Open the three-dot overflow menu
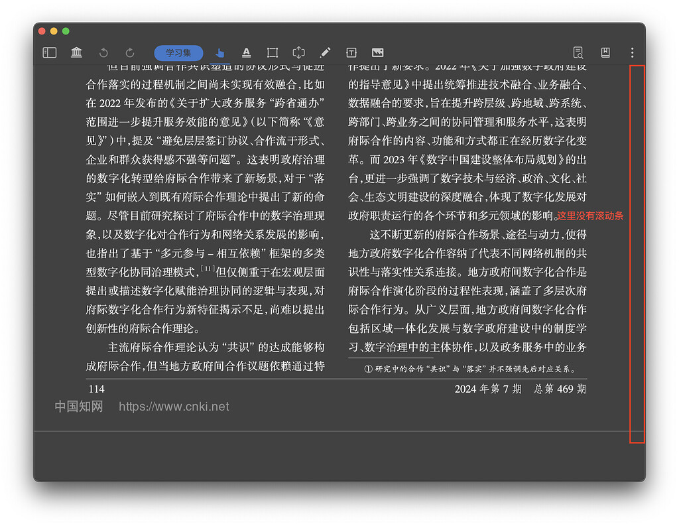The width and height of the screenshot is (679, 526). pos(632,52)
